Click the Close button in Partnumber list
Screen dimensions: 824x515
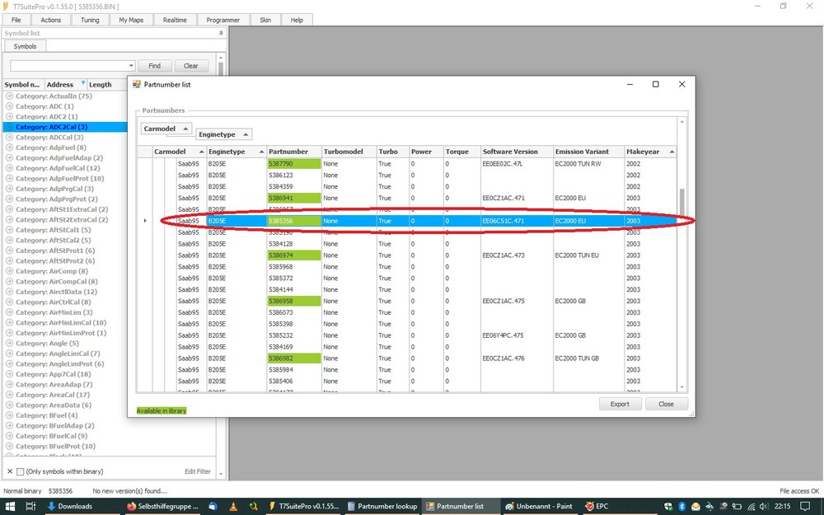coord(666,404)
